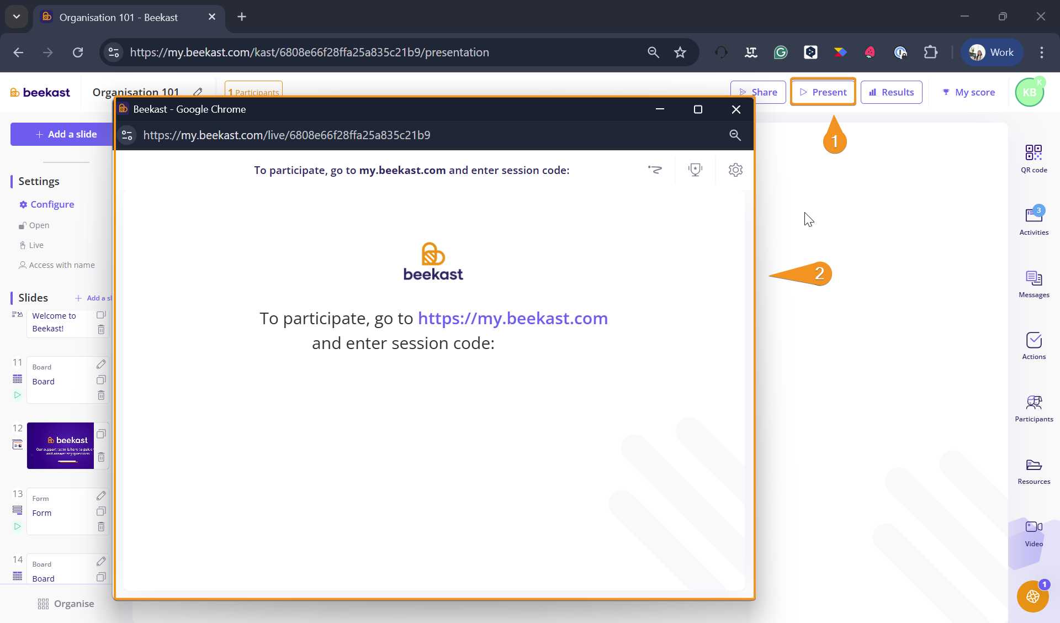Open the Participants side panel
This screenshot has height=623, width=1060.
click(1033, 409)
